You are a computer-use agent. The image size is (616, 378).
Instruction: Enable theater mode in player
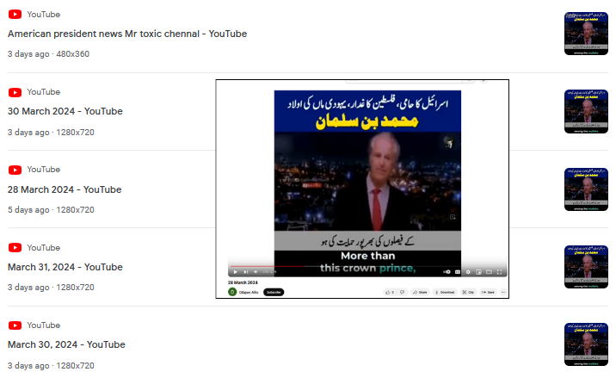pyautogui.click(x=490, y=272)
